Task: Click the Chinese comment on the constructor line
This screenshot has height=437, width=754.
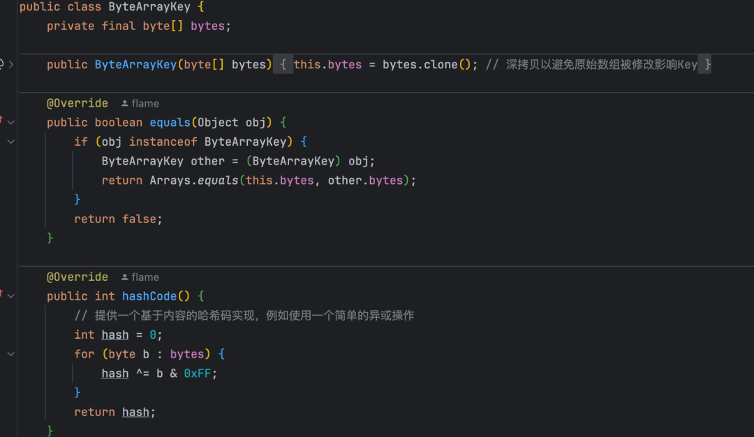Action: 591,64
